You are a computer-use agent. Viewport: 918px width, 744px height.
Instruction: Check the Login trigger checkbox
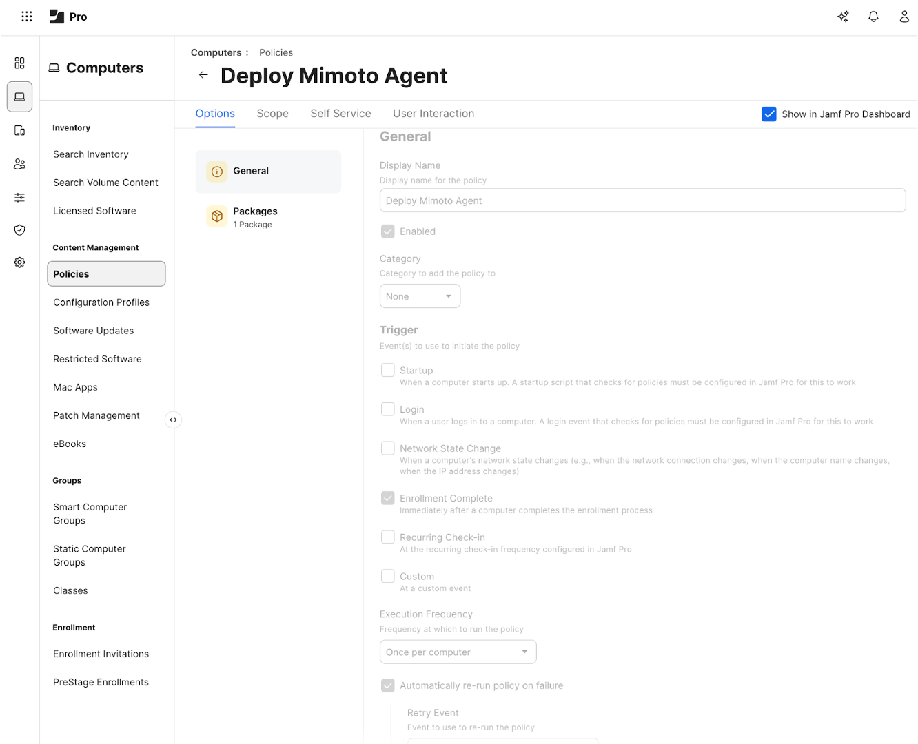[x=388, y=409]
